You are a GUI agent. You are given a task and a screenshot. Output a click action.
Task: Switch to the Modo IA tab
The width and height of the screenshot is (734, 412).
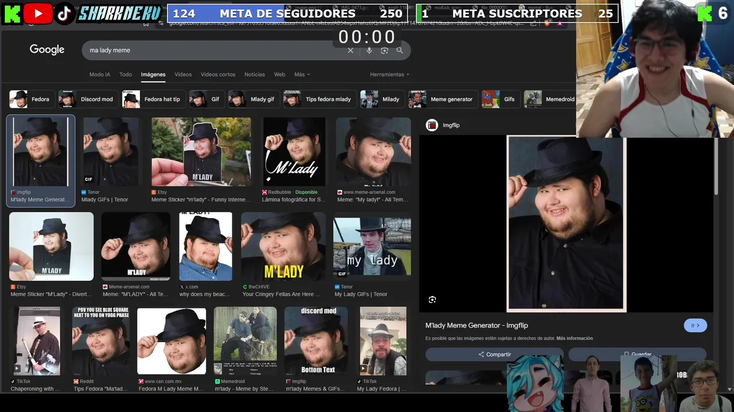coord(100,74)
